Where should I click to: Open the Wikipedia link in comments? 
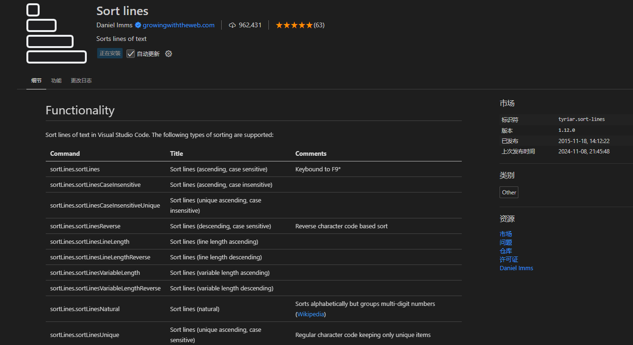311,314
